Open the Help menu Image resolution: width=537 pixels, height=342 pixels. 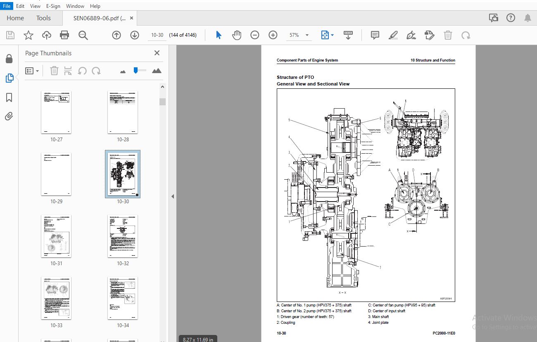(95, 6)
